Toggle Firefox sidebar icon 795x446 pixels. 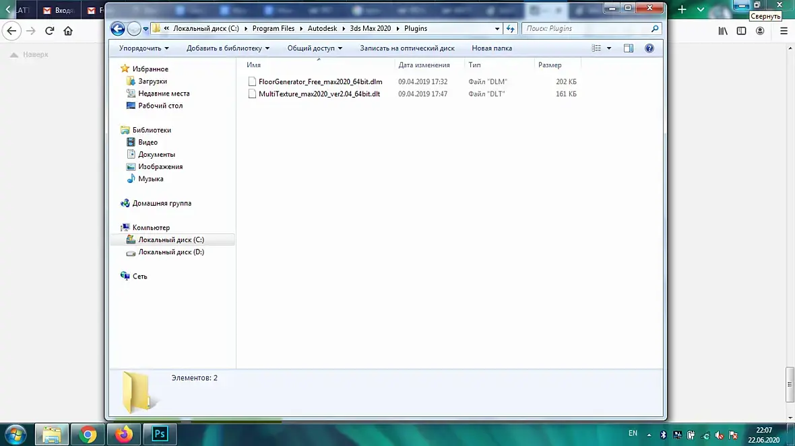click(x=741, y=31)
